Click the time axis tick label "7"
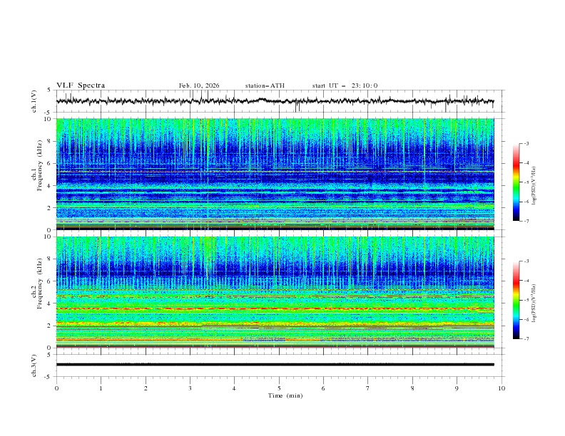This screenshot has height=436, width=565. pyautogui.click(x=368, y=388)
